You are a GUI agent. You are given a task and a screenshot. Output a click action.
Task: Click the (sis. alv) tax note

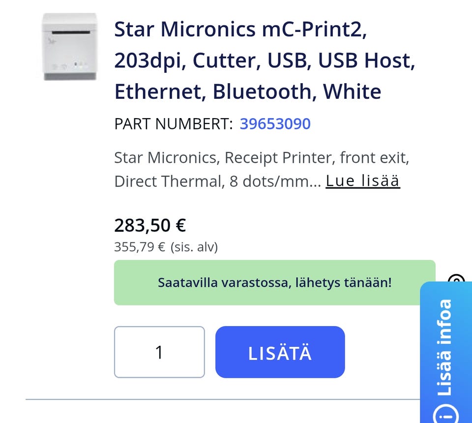194,246
